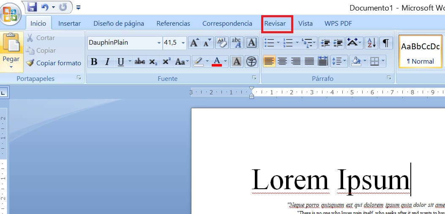Expand the font name dropdown

pyautogui.click(x=159, y=43)
